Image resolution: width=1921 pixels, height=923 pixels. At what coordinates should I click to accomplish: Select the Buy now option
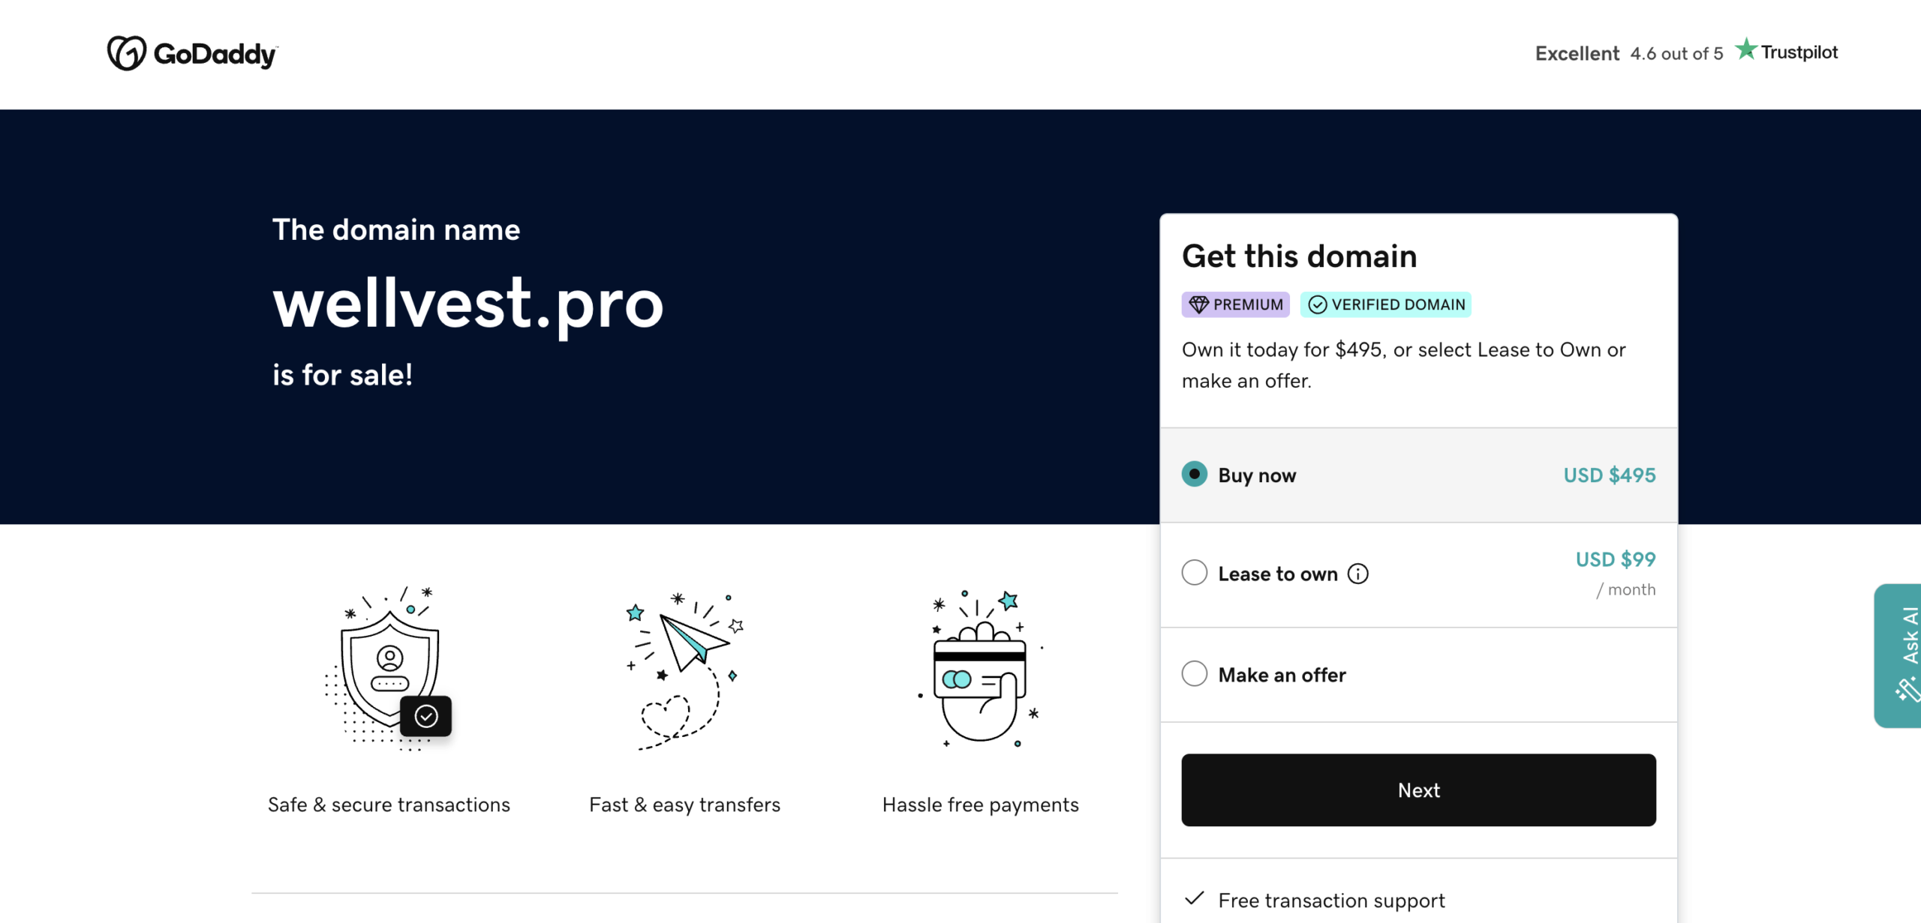pos(1195,474)
